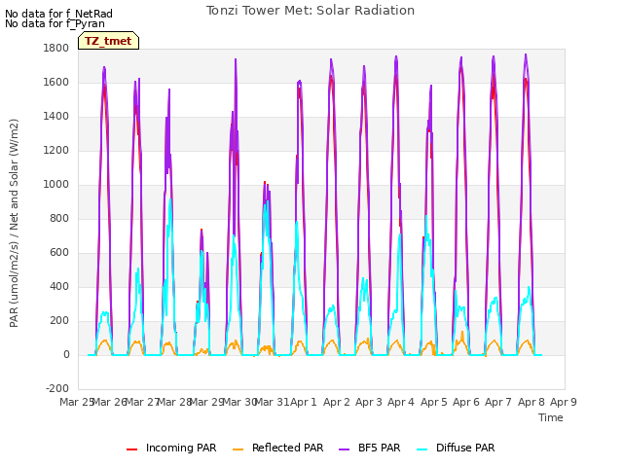Click the 'Apr 1' x-axis date label

coord(304,402)
